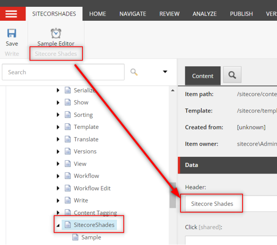
Task: Click the Translate item page icon
Action: [68, 139]
